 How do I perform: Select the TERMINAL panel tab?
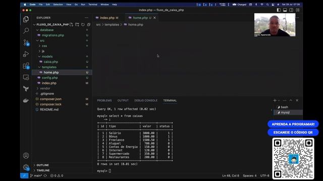[170, 101]
